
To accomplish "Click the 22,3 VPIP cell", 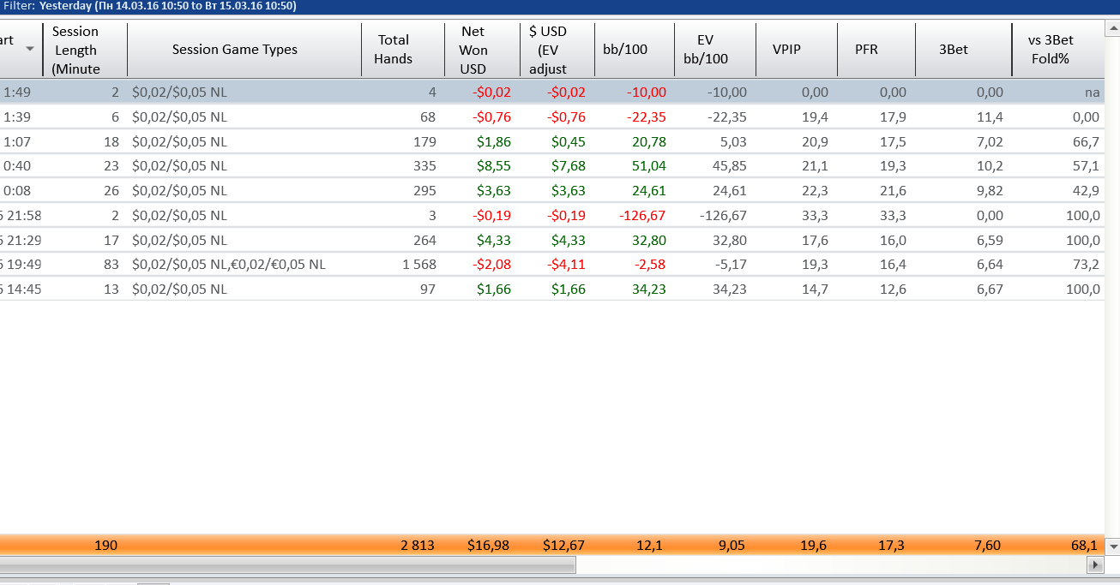I will click(815, 191).
